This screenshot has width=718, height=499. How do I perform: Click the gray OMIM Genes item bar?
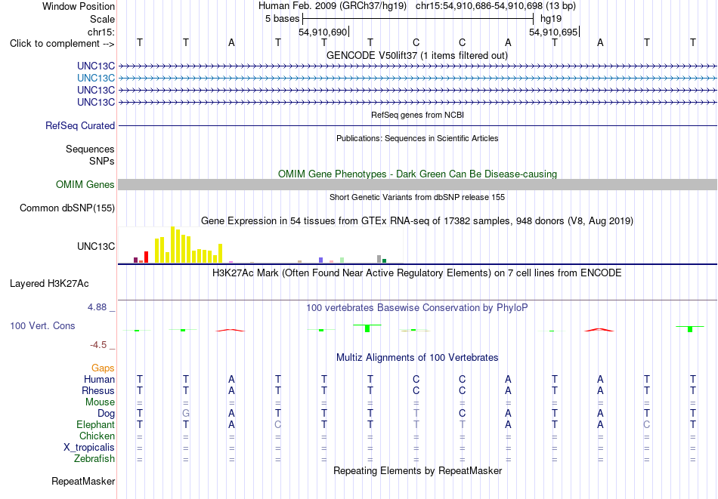(x=417, y=184)
